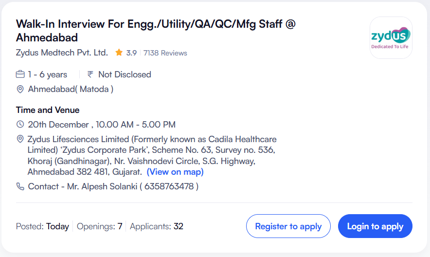Click the Openings: 7 text
430x257 pixels.
click(x=99, y=226)
